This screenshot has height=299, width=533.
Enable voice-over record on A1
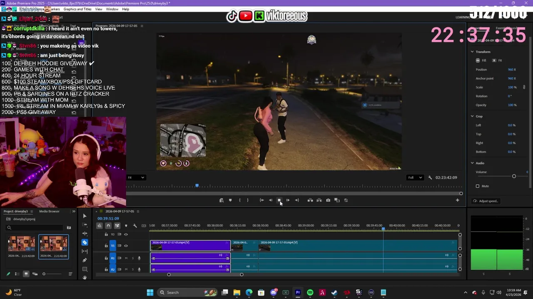139,258
